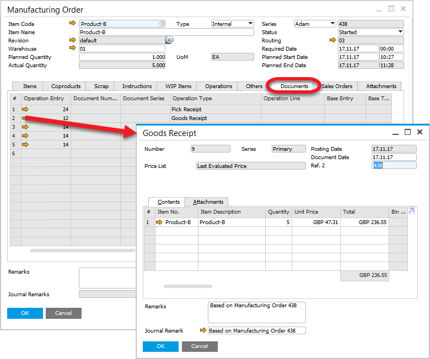Click the Goods Receipt Remarks text box
The height and width of the screenshot is (359, 430).
coord(257,312)
